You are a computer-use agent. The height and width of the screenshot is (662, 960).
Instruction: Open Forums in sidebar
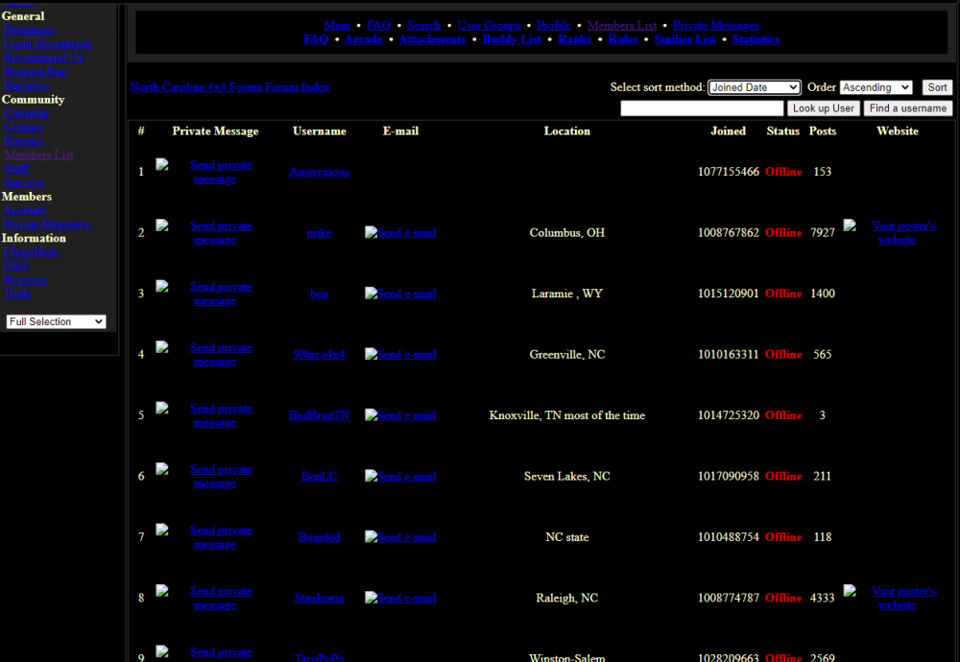point(23,141)
